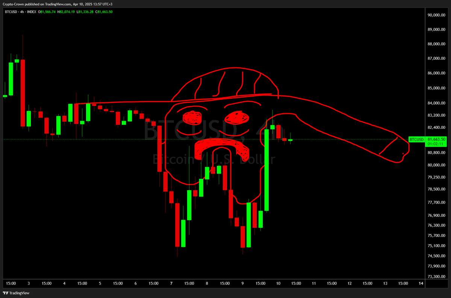Screen dimensions: 451x298
Task: Click the 87,000.00 price axis label
Action: pyautogui.click(x=436, y=59)
